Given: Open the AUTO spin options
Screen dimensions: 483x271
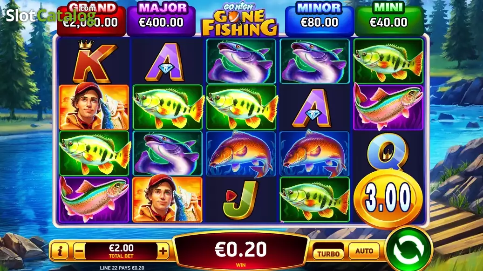Looking at the screenshot, I should point(364,251).
